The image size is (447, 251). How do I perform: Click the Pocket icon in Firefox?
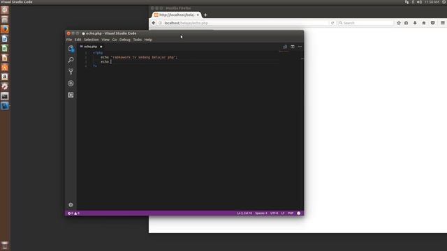433,23
